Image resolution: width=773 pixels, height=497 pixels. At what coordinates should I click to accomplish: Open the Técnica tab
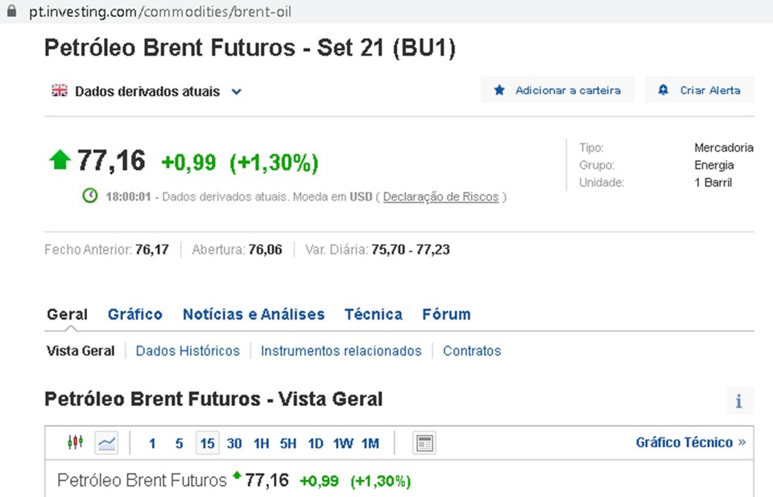pos(373,314)
